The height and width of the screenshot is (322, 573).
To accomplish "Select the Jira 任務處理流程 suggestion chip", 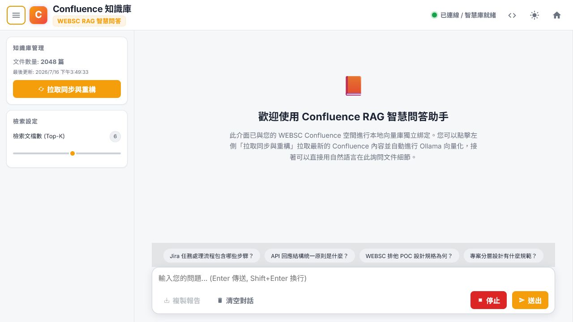I will pyautogui.click(x=212, y=256).
